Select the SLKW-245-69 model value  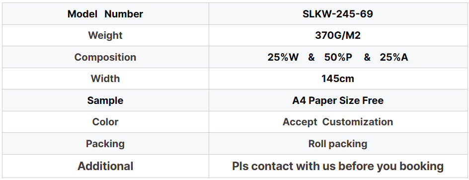pos(338,14)
